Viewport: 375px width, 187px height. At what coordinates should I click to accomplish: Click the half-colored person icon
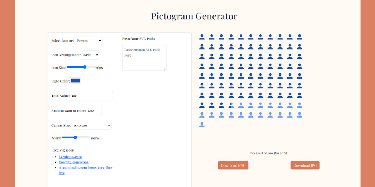pyautogui.click(x=231, y=105)
